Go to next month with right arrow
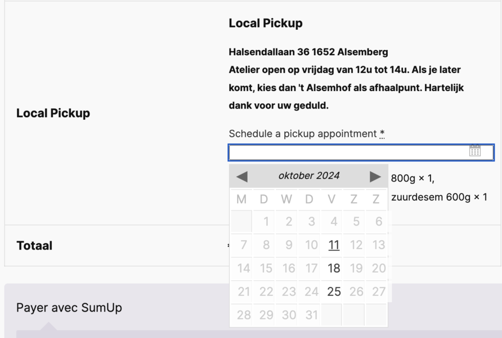Screen dimensions: 502x338 (x=375, y=177)
